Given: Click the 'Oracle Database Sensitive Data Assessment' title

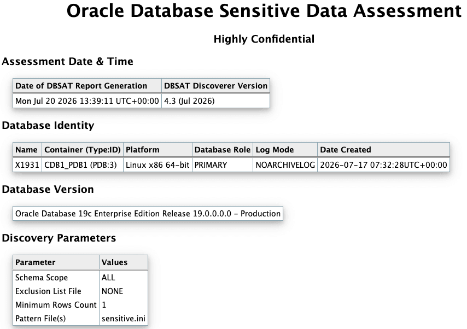Looking at the screenshot, I should [x=264, y=11].
